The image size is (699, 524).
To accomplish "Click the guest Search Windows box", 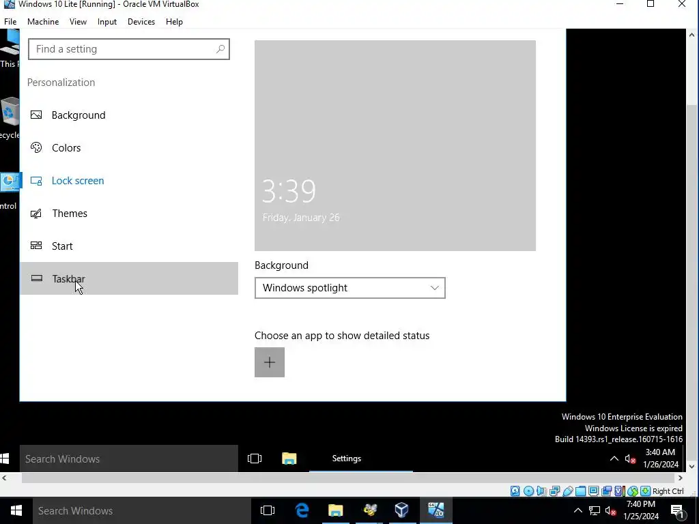I will click(129, 458).
